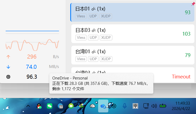196x114 pixels.
Task: Click the charging battery tray icon
Action: (x=163, y=106)
